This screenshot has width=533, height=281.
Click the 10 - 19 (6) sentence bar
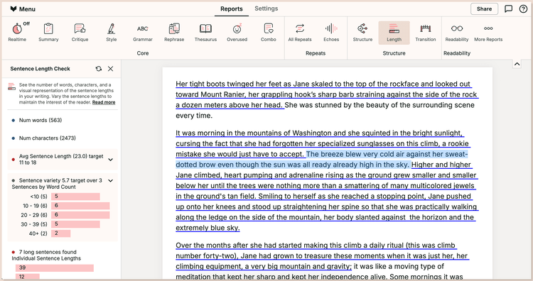80,206
